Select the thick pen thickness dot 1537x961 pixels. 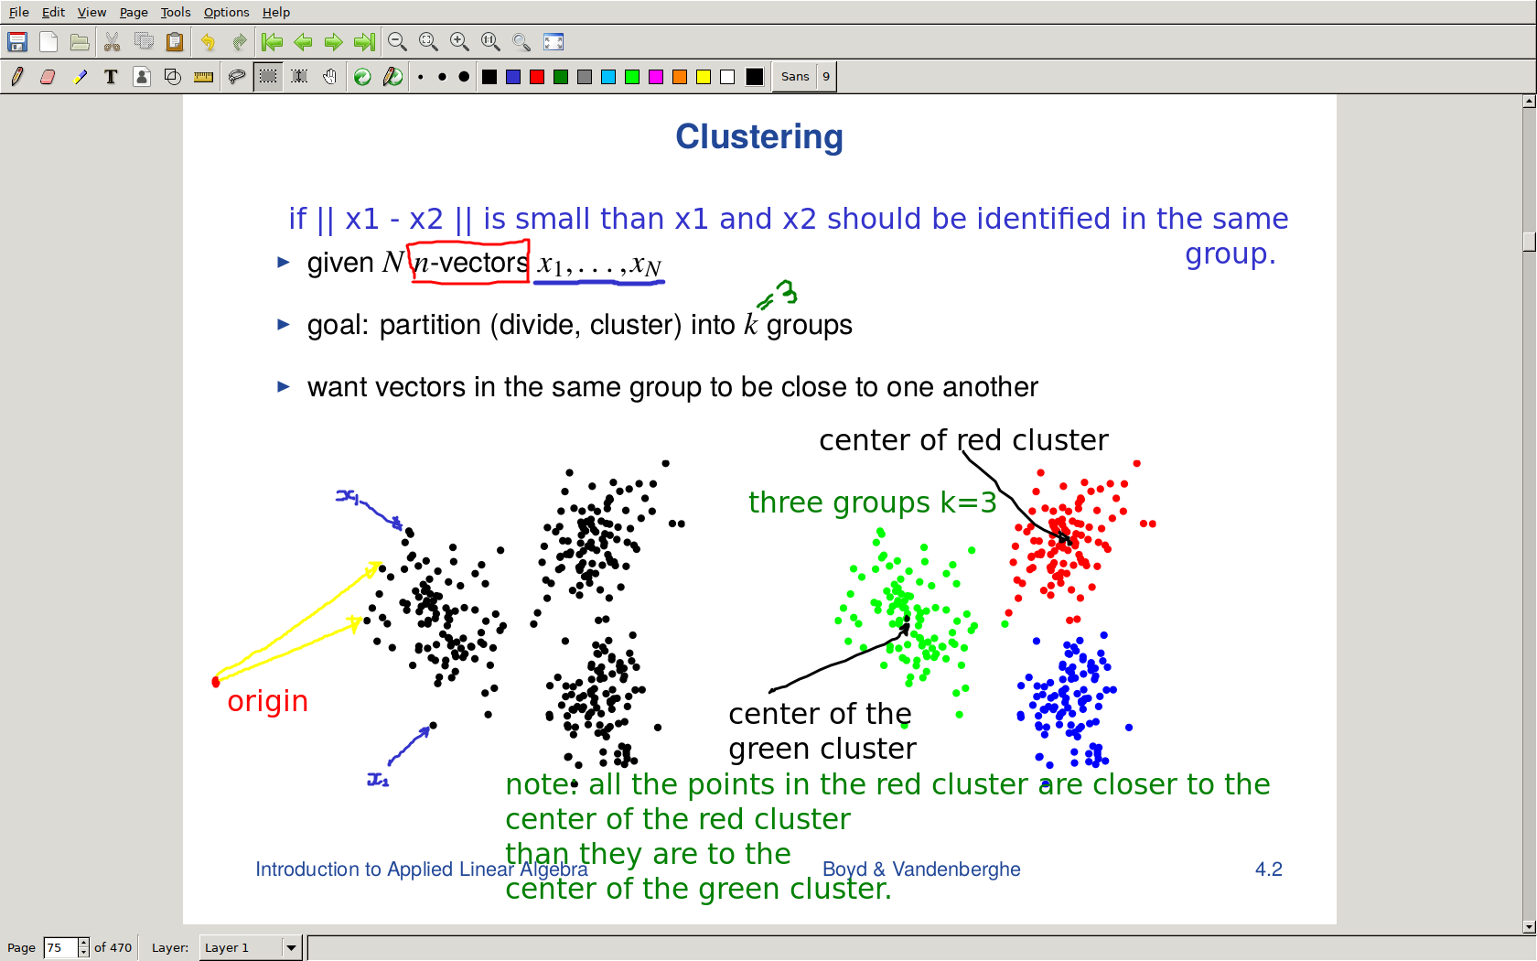point(464,77)
